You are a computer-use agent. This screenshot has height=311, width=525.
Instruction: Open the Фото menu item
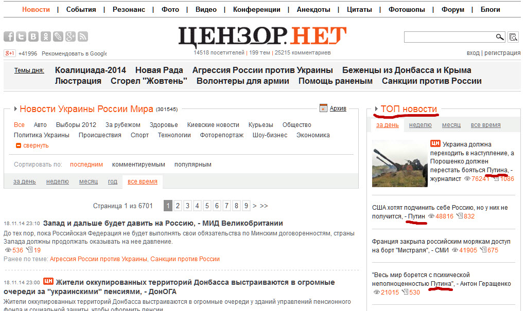coord(170,9)
